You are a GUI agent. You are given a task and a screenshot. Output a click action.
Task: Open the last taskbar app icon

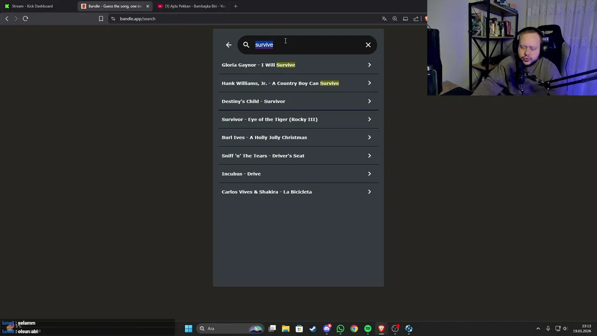pos(409,329)
